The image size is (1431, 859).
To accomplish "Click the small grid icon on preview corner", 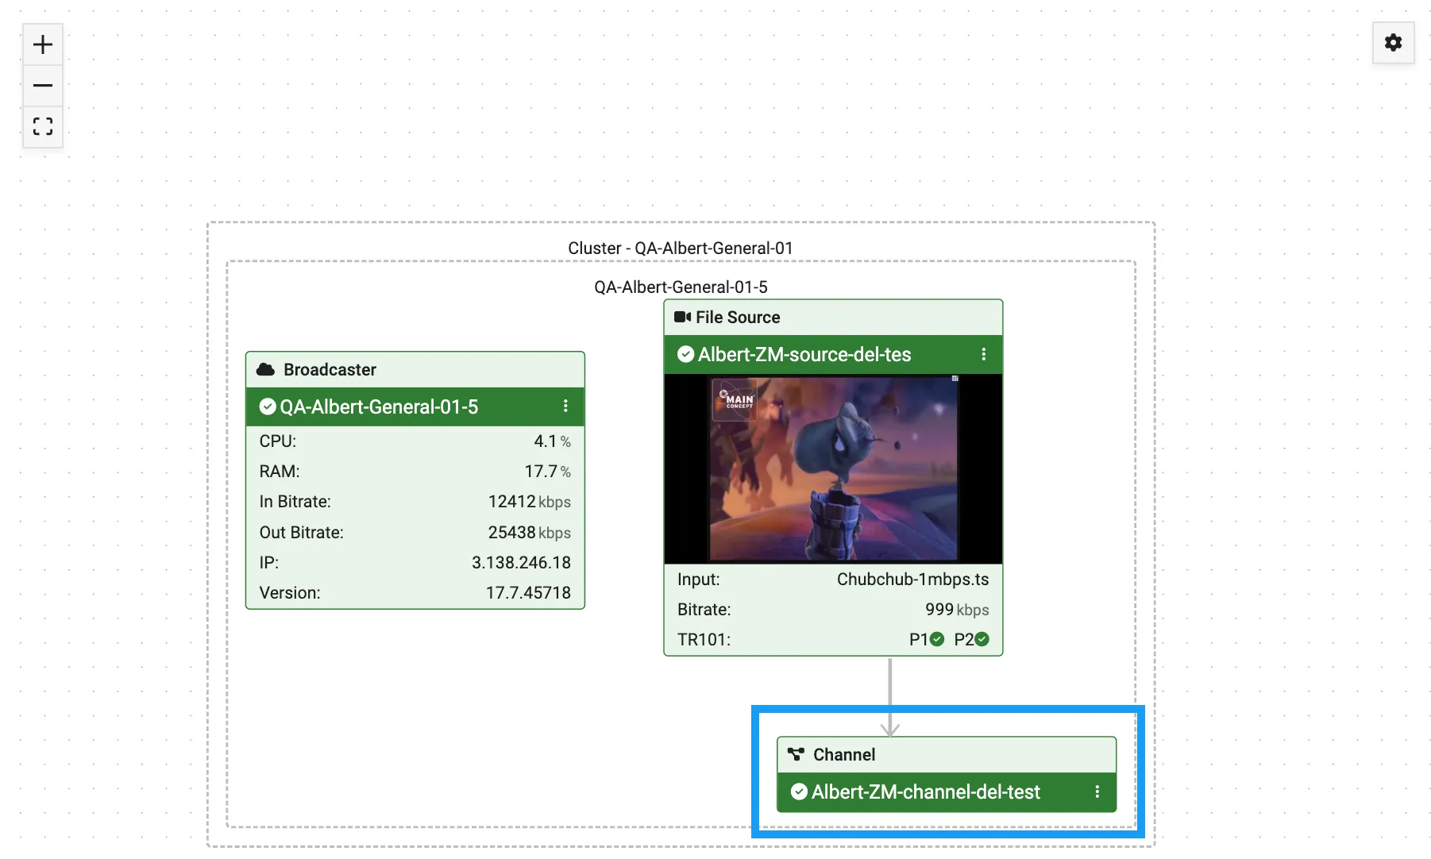I will (955, 379).
